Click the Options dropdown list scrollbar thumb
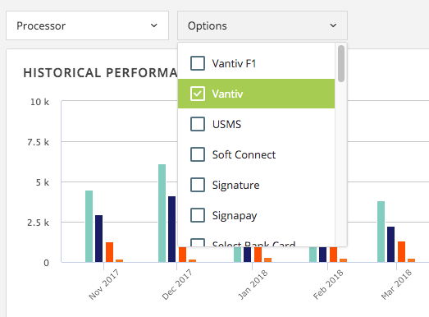 (341, 63)
